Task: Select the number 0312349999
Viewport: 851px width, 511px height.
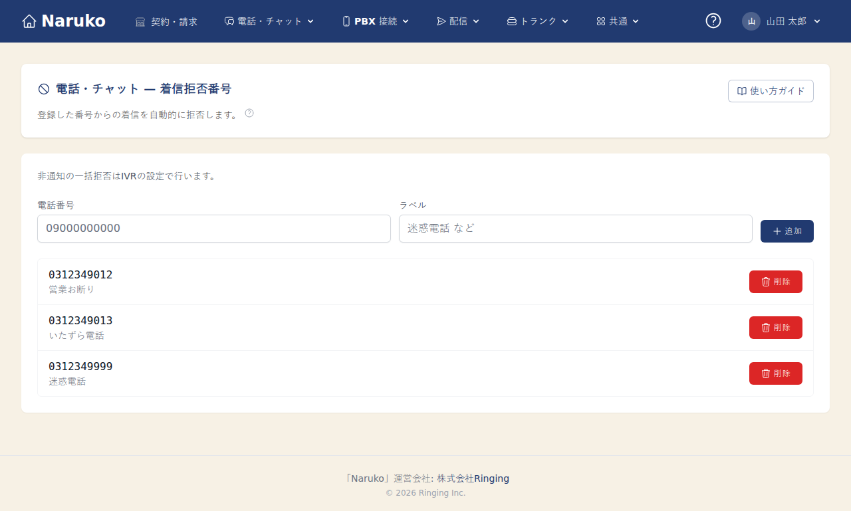Action: [x=80, y=367]
